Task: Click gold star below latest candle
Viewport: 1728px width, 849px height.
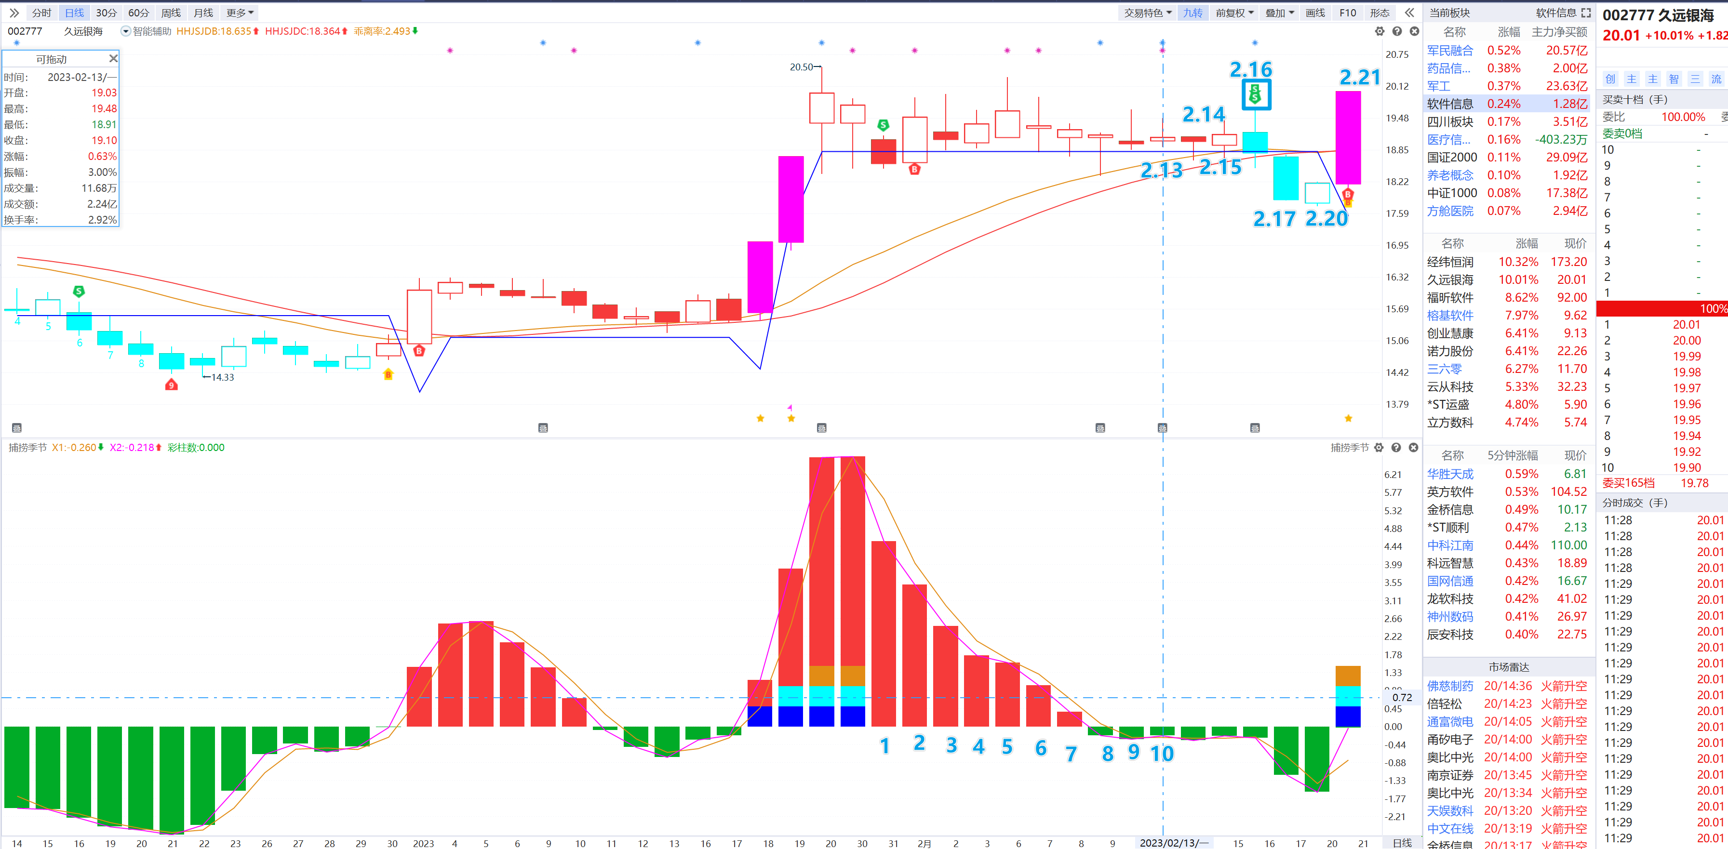Action: pyautogui.click(x=1348, y=418)
